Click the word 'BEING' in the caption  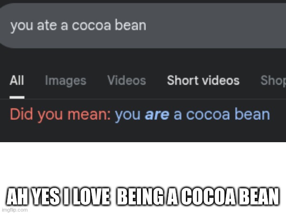[x=140, y=197]
